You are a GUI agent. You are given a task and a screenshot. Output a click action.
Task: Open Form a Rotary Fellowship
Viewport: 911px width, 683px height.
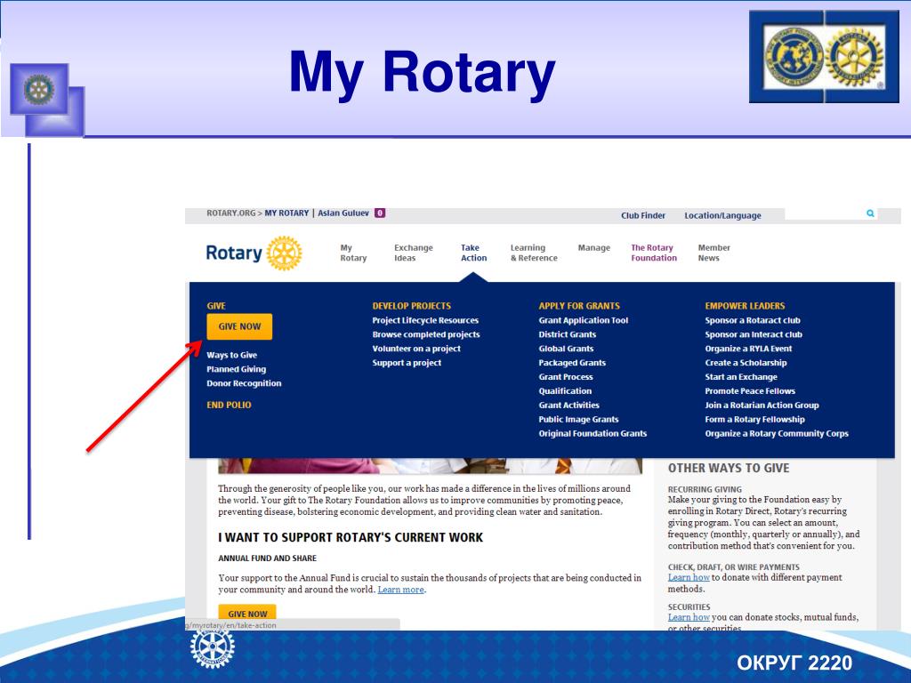[x=754, y=420]
